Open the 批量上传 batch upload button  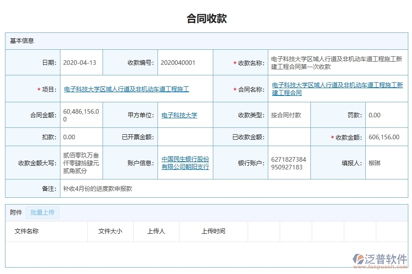click(x=42, y=213)
